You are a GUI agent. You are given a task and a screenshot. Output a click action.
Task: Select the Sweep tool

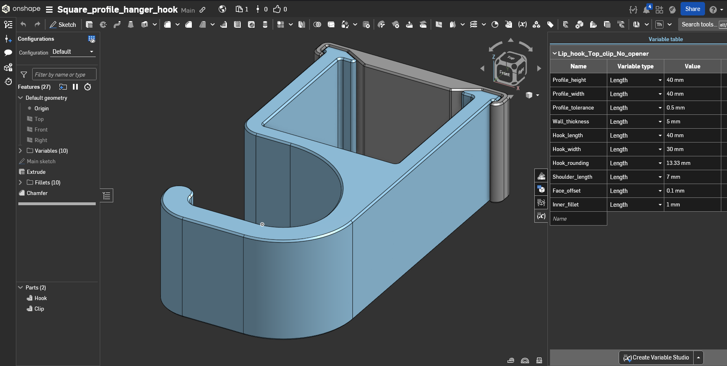(117, 24)
